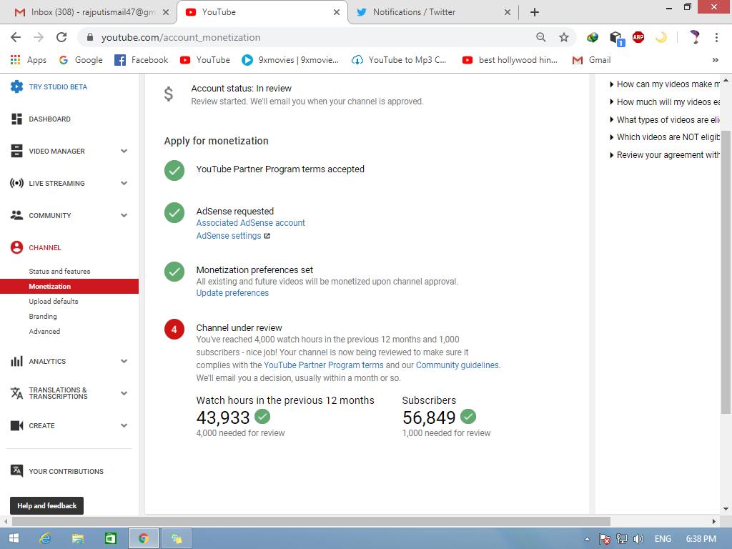Open the Chrome three-dot menu
Screen dimensions: 732x549
pyautogui.click(x=716, y=37)
